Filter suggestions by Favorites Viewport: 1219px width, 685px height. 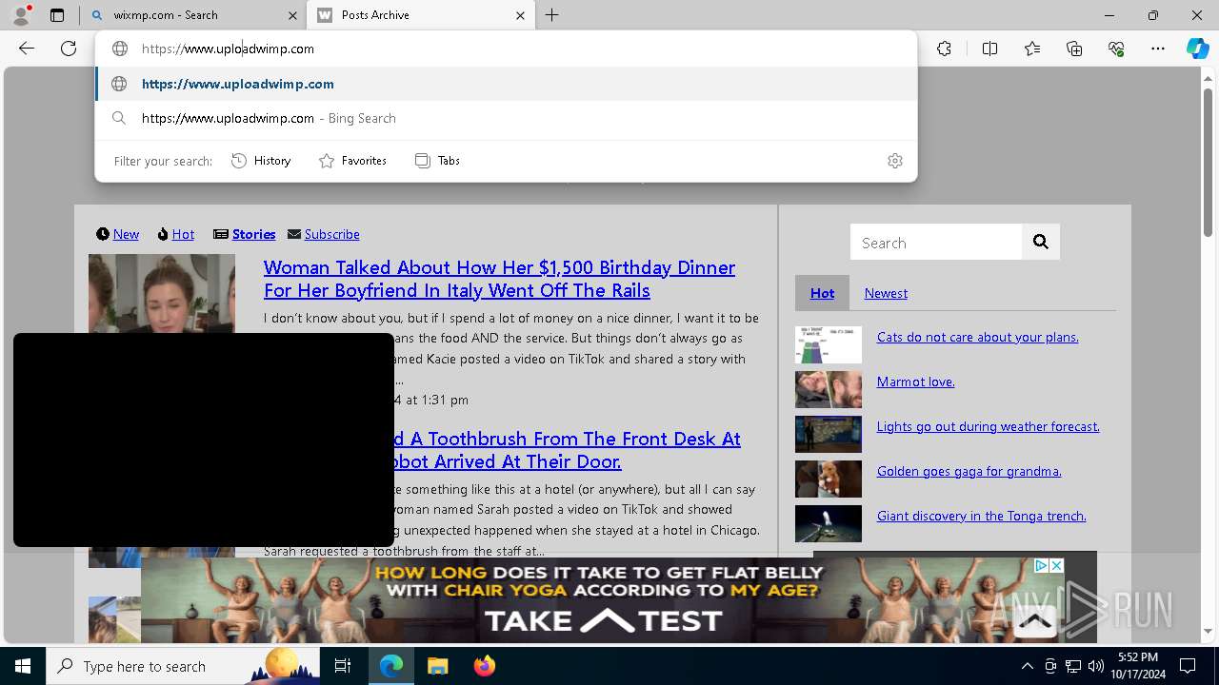point(352,161)
